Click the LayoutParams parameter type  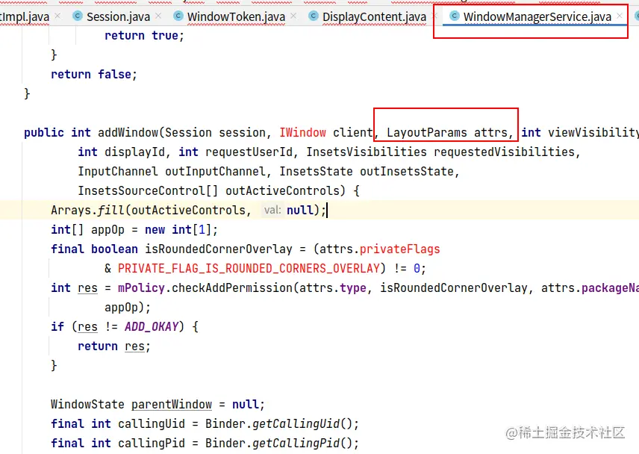(427, 132)
